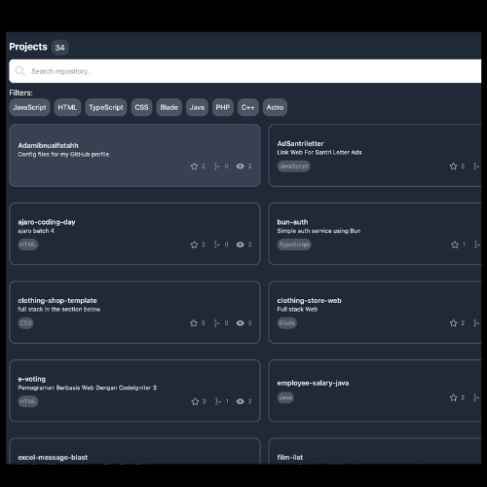Click eye icon on e-voting card
This screenshot has height=487, width=487.
pos(241,401)
